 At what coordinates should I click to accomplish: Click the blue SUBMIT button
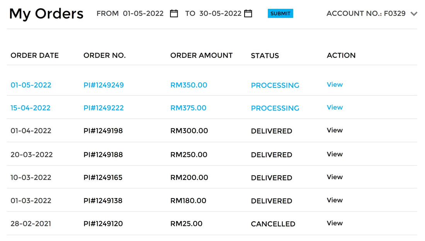coord(280,13)
